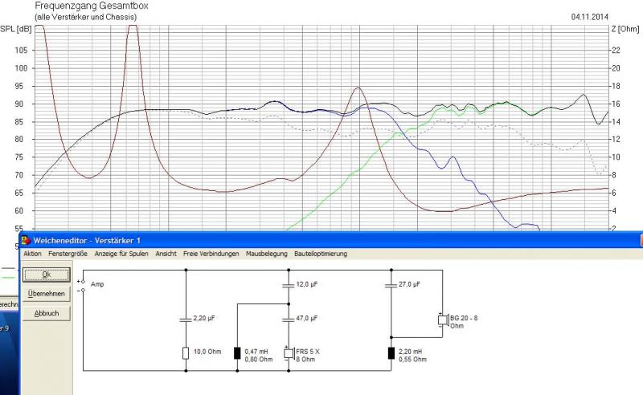Open the Aktion menu
This screenshot has height=395, width=643.
(32, 254)
